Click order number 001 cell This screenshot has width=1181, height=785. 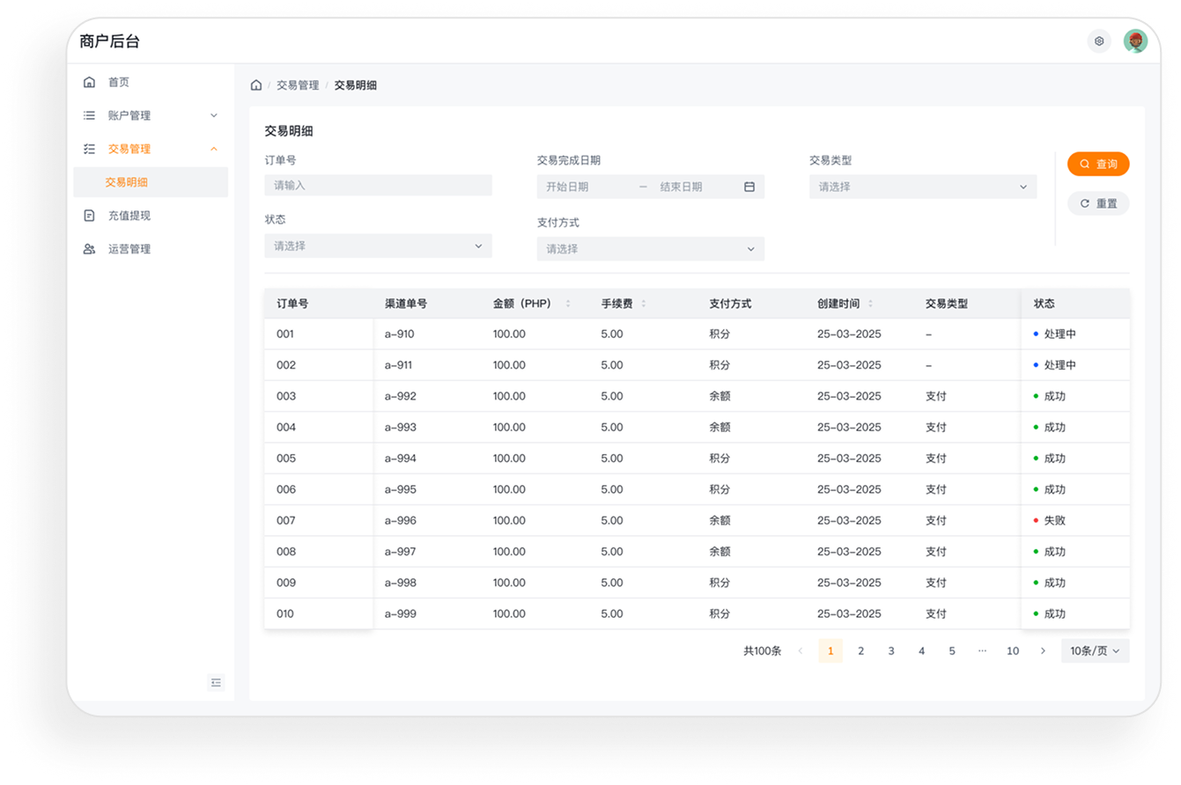tap(285, 334)
